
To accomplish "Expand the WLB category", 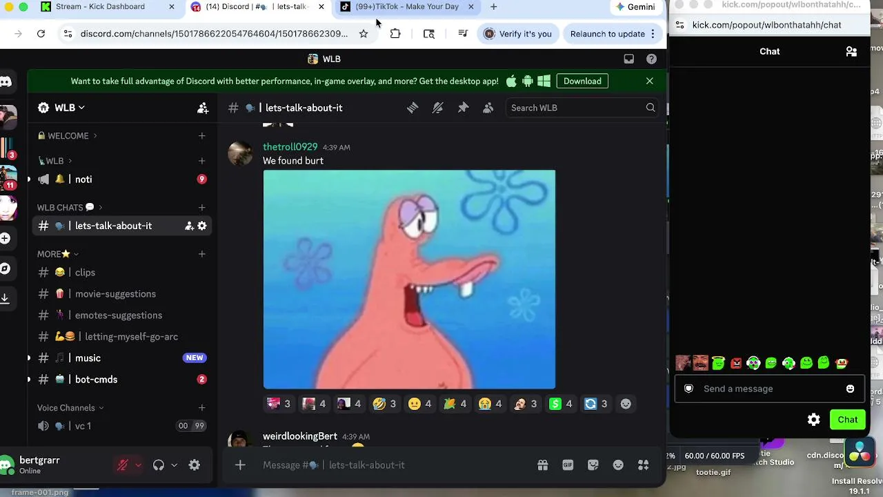I will coord(54,161).
